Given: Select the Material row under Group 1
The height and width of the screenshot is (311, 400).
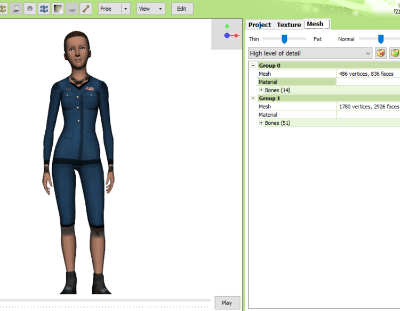Looking at the screenshot, I should [329, 115].
